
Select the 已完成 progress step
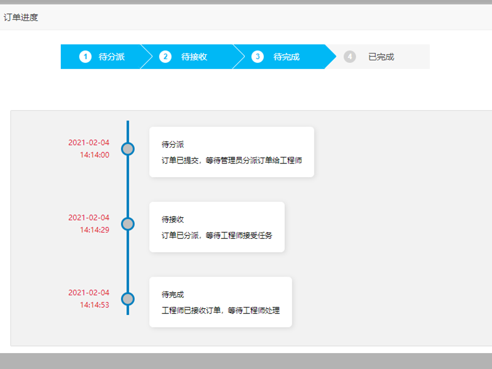tap(381, 57)
